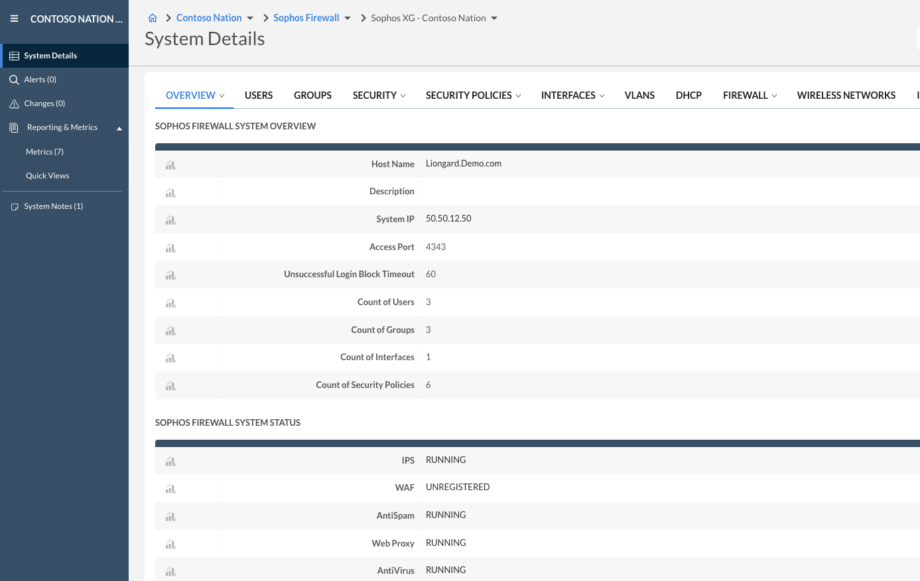Click metric chart icon for Count of Users

(x=170, y=303)
